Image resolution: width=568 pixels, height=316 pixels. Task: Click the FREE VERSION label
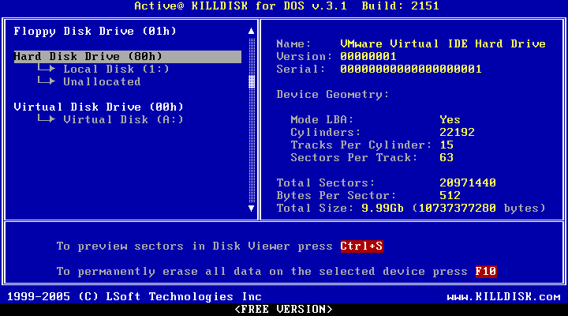pos(283,309)
